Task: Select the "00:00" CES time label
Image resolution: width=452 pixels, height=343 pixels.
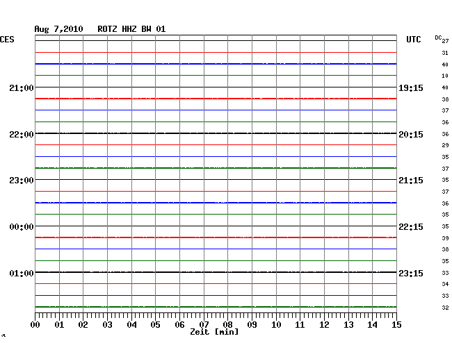Action: tap(22, 227)
